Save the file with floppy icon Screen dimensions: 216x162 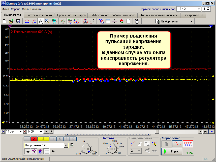pos(18,21)
